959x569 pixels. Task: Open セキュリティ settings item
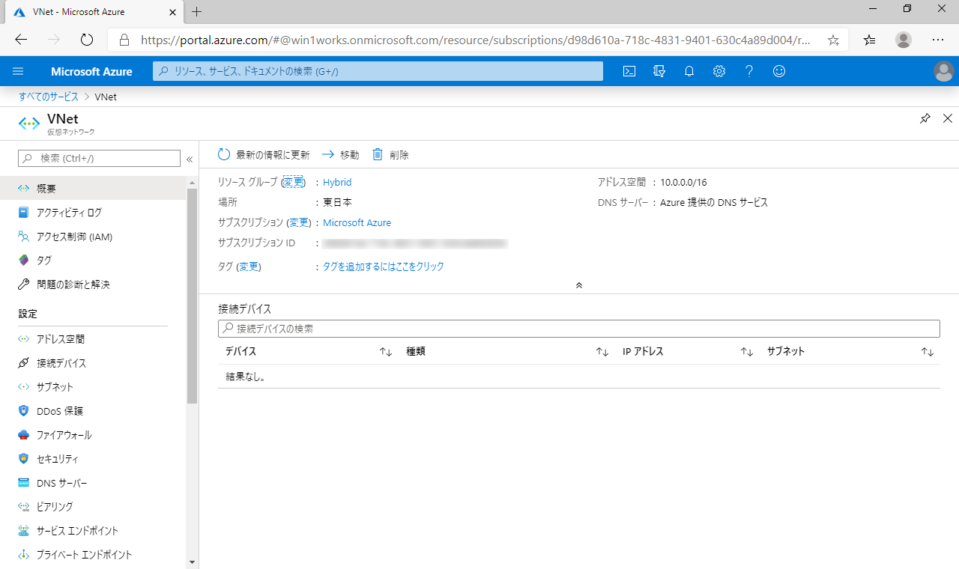pos(93,459)
